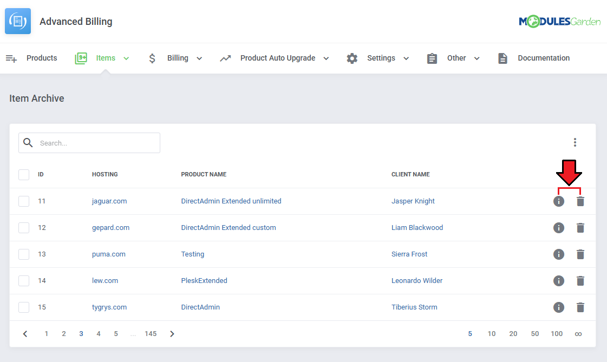Click the ModulesGarden logo
The height and width of the screenshot is (362, 607).
(559, 21)
